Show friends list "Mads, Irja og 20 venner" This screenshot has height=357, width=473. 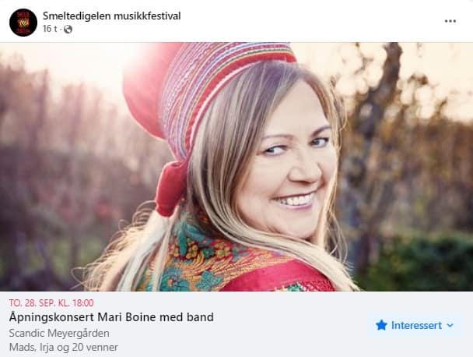pos(64,347)
